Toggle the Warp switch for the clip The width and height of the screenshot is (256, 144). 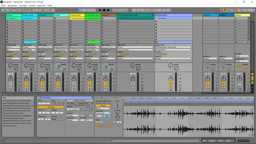pyautogui.click(x=103, y=106)
